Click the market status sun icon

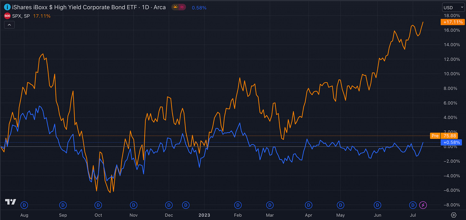(x=175, y=7)
